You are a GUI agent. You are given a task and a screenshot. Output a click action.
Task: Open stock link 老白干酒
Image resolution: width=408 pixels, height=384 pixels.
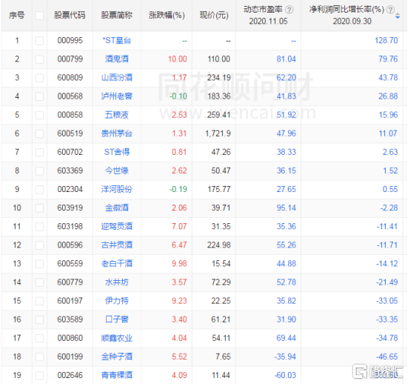click(116, 264)
